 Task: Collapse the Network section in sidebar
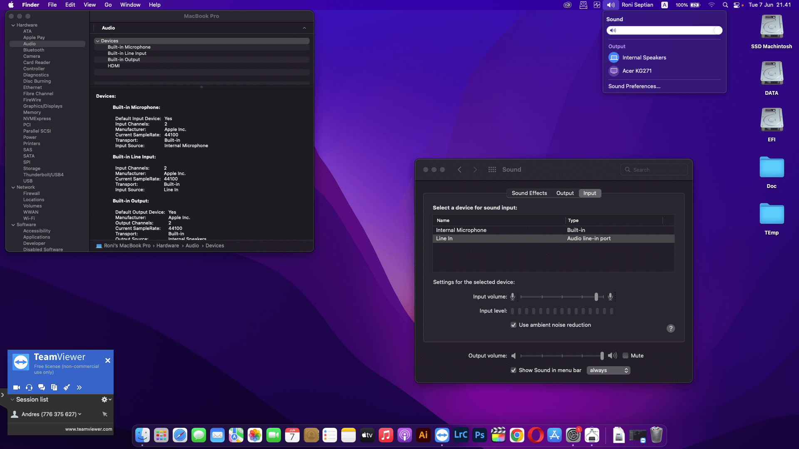[13, 187]
